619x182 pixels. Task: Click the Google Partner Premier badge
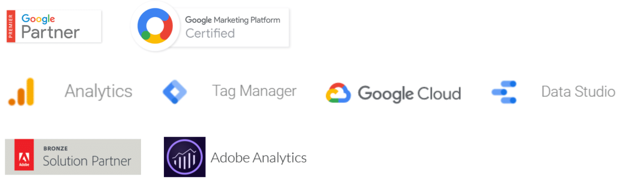tap(54, 26)
